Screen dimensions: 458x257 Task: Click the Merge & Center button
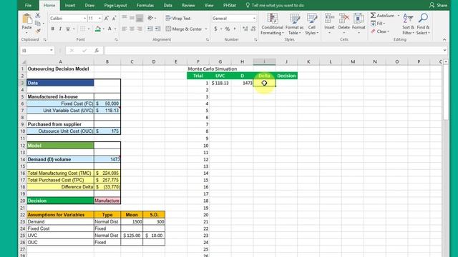pos(185,29)
